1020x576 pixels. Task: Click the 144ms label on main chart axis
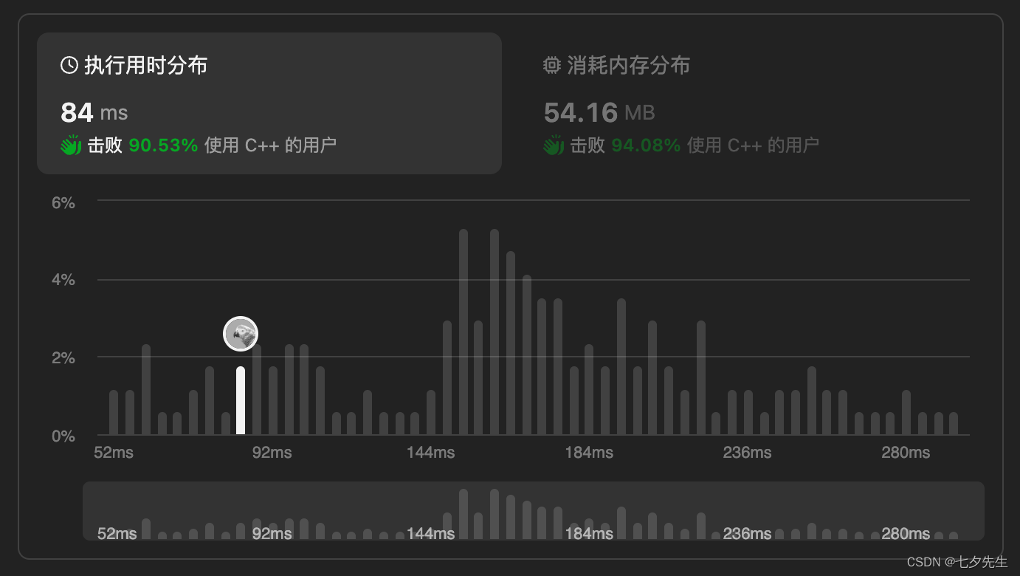point(430,453)
